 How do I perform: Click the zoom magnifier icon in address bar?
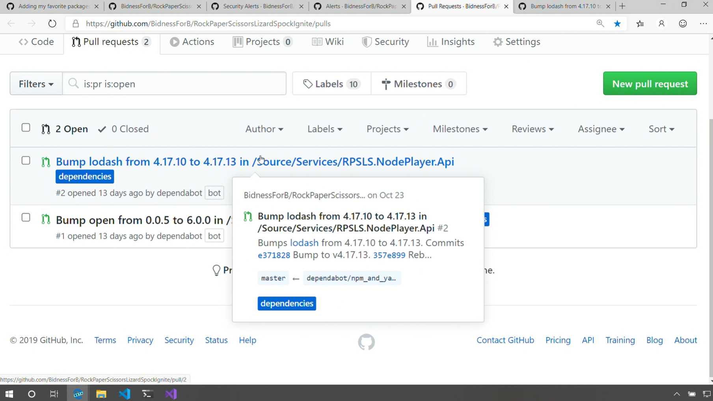[x=600, y=24]
